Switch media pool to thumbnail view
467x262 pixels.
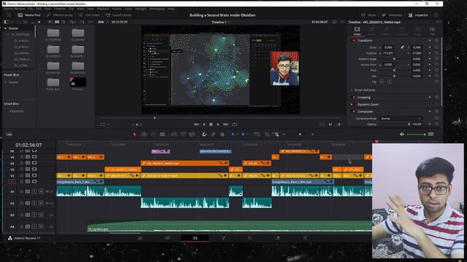point(57,22)
